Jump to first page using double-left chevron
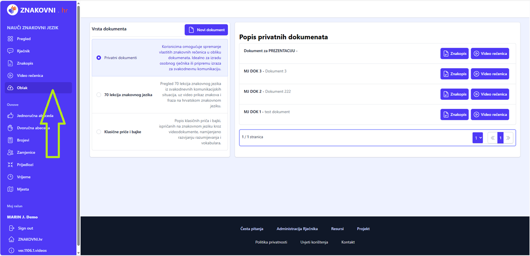Viewport: 530px width, 256px height. click(x=493, y=138)
